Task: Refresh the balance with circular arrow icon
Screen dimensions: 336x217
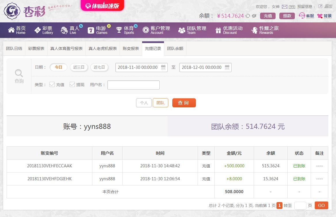Action: [x=248, y=16]
